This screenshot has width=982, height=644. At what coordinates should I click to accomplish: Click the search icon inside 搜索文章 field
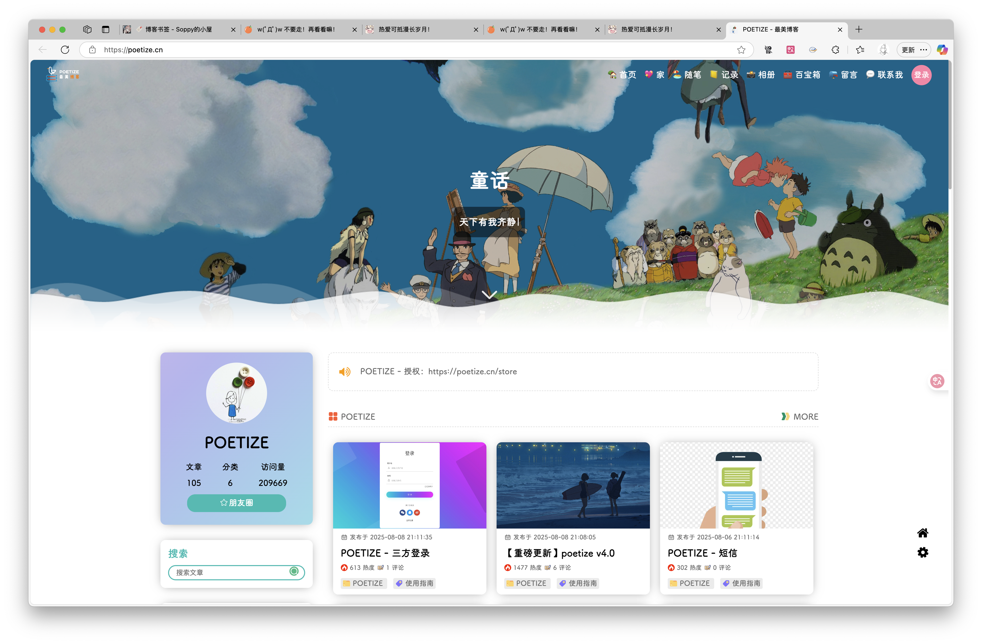pos(294,571)
